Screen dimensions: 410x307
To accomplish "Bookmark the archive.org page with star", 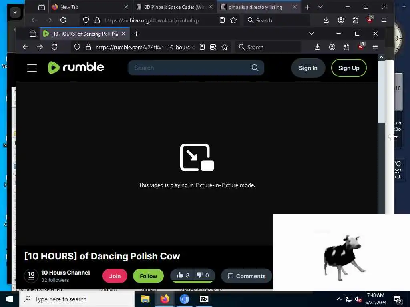I will coord(233,20).
